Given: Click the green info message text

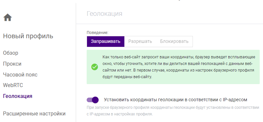Looking at the screenshot, I should click(x=179, y=67).
